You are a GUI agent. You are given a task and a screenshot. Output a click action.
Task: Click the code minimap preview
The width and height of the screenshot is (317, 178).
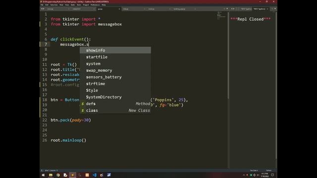[221, 16]
